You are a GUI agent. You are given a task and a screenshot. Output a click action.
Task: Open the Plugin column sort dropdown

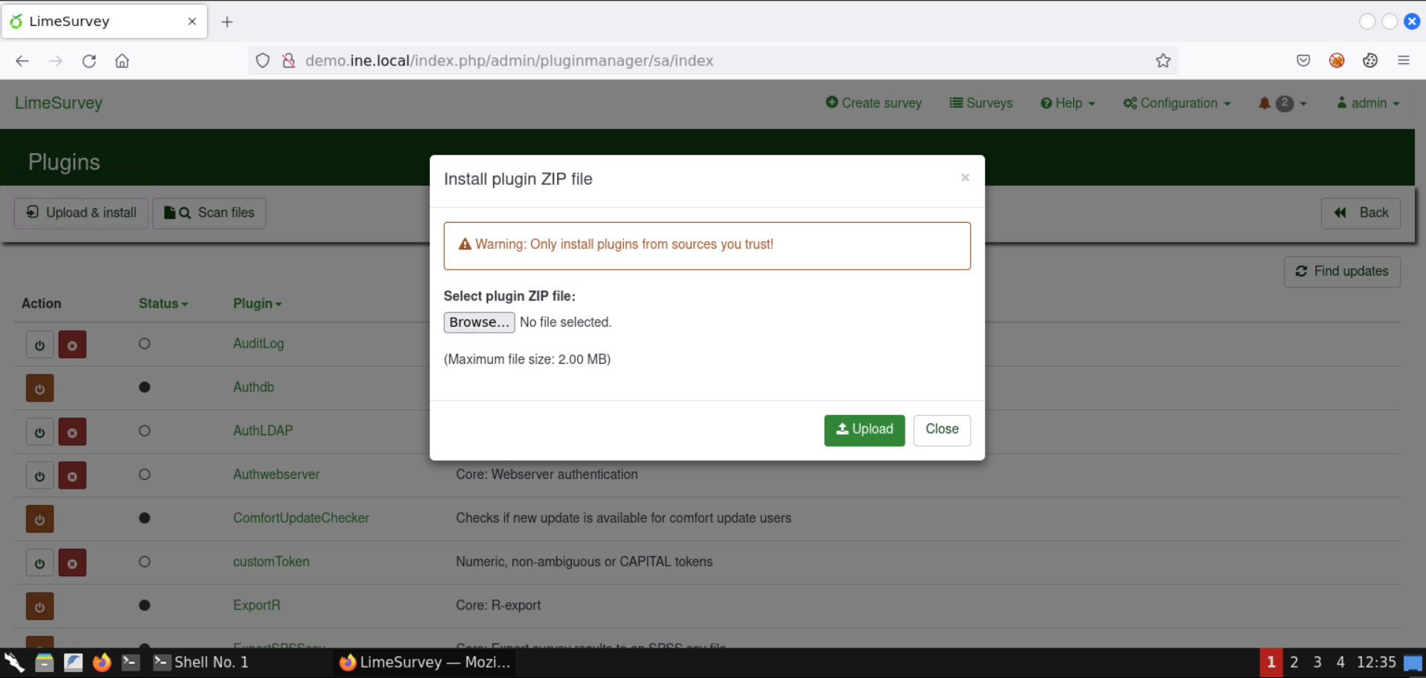pyautogui.click(x=257, y=304)
